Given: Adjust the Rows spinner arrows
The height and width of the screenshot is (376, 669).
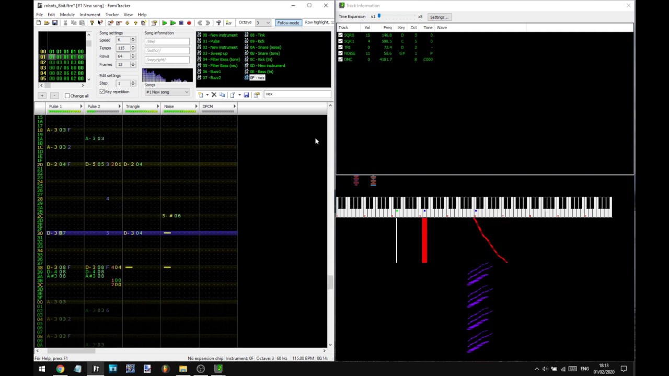Looking at the screenshot, I should tap(133, 56).
